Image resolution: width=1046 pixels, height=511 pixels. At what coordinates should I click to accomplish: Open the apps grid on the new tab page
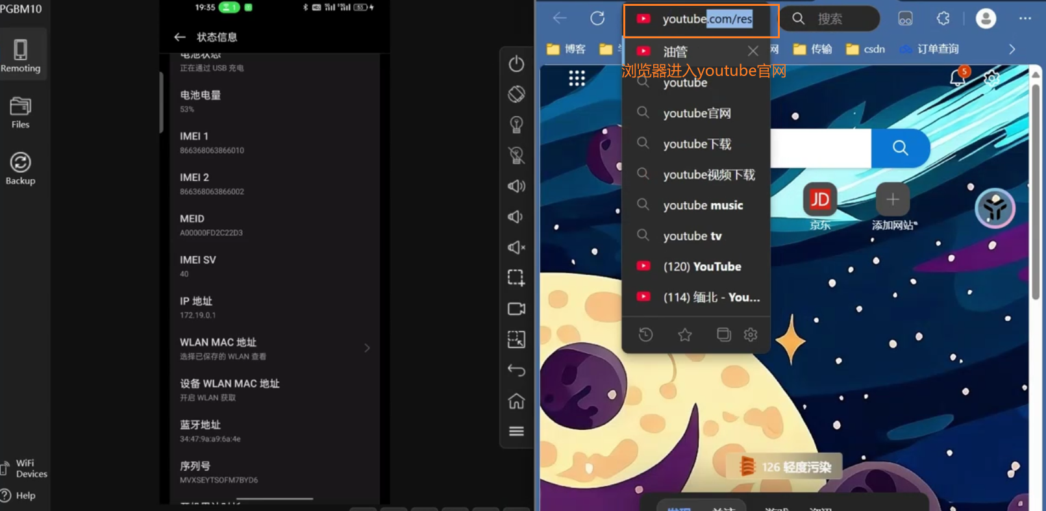pyautogui.click(x=577, y=79)
